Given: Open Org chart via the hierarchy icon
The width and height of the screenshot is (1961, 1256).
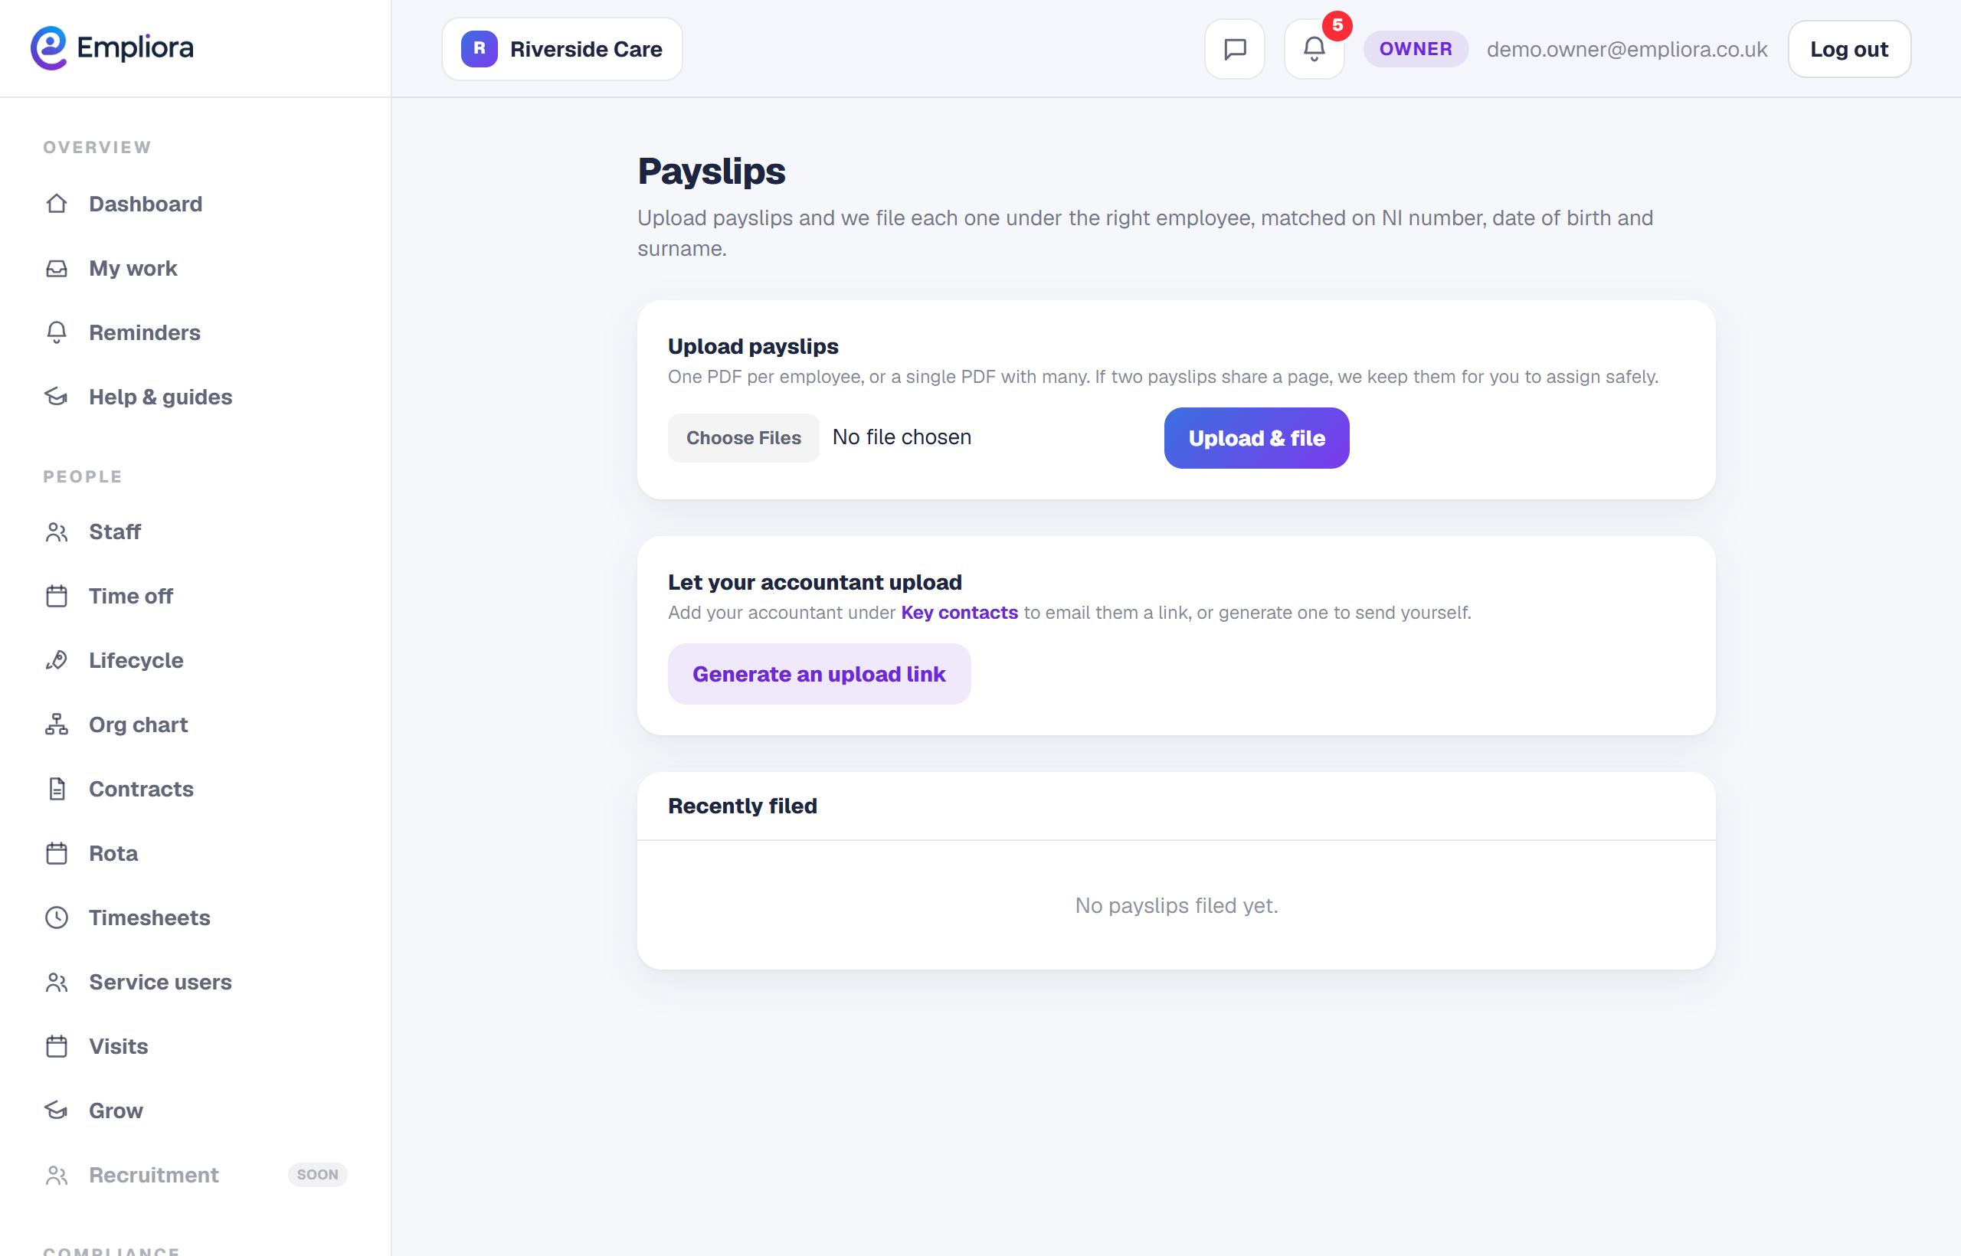Looking at the screenshot, I should (56, 724).
